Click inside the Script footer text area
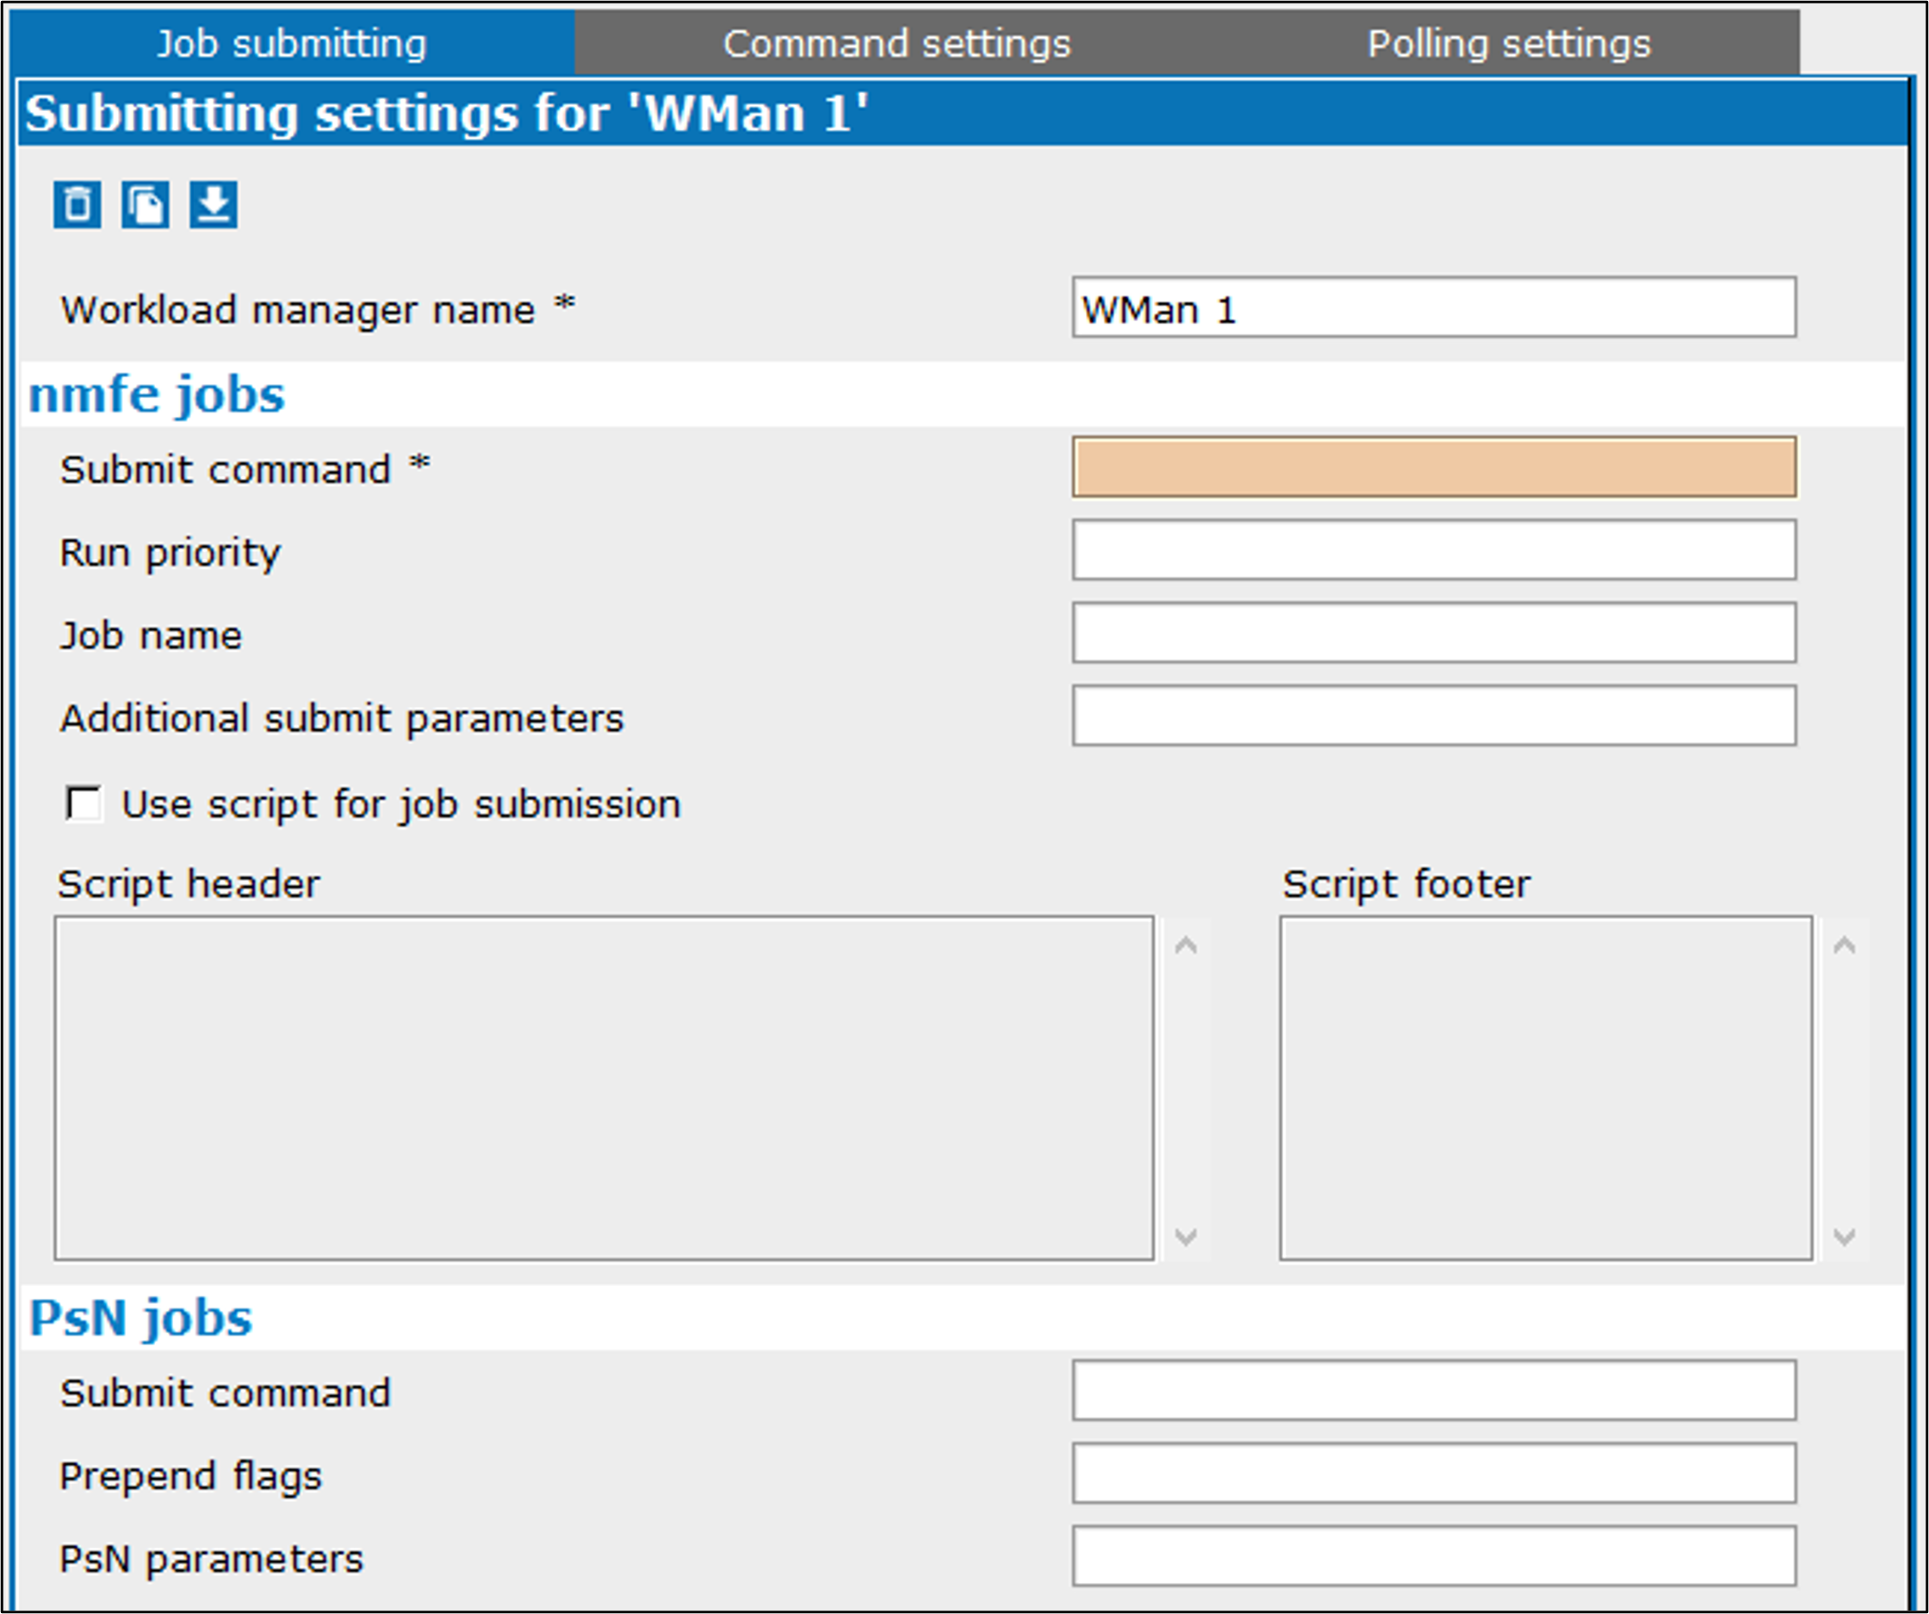The height and width of the screenshot is (1614, 1929). (x=1546, y=1088)
